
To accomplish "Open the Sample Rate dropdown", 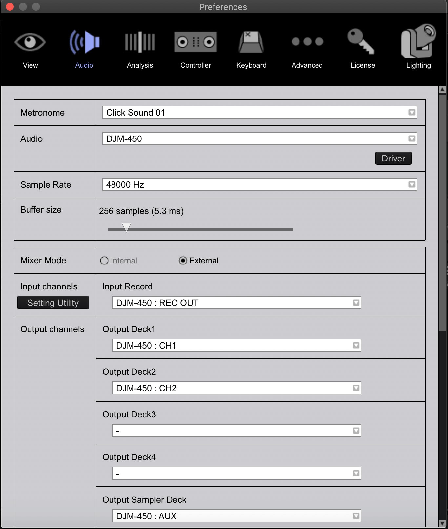I will click(412, 185).
